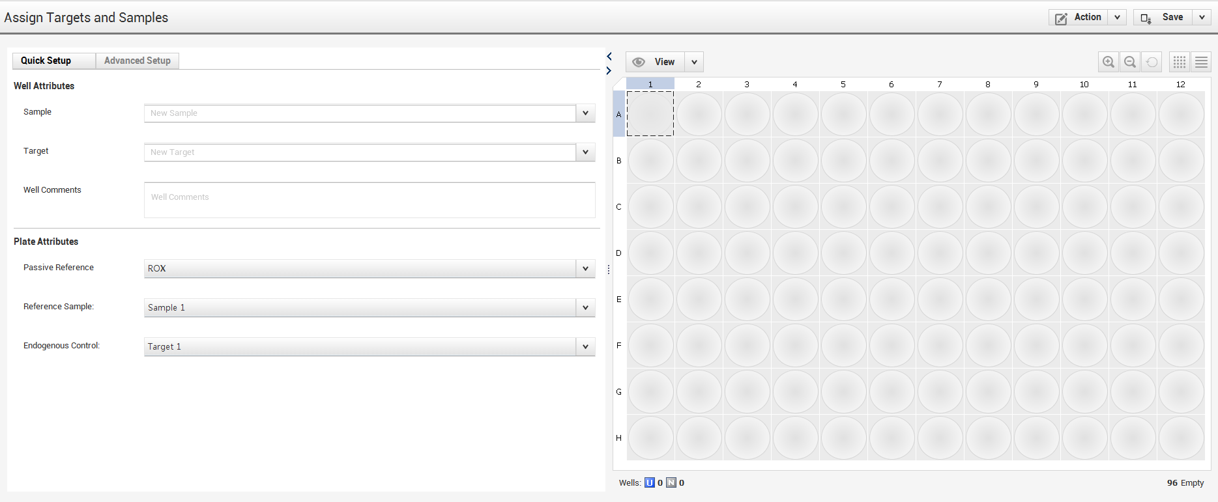Click the Negative control 'N' legend icon

pyautogui.click(x=671, y=482)
